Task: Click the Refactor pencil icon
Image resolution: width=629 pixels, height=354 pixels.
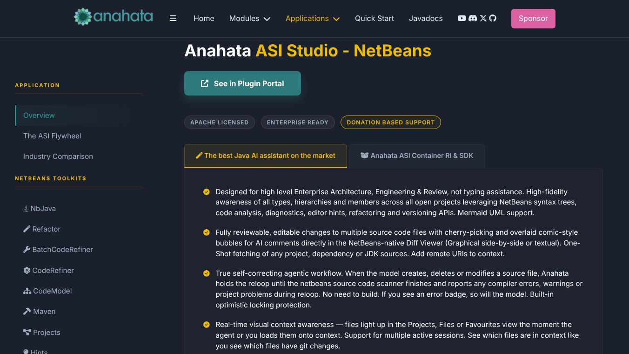Action: click(27, 229)
